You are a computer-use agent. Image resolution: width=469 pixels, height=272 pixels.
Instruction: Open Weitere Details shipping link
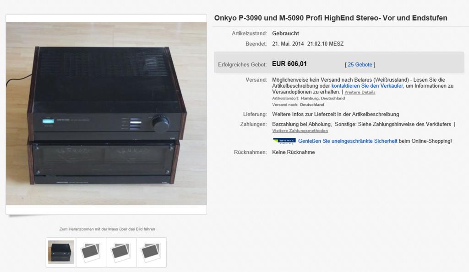tap(360, 92)
